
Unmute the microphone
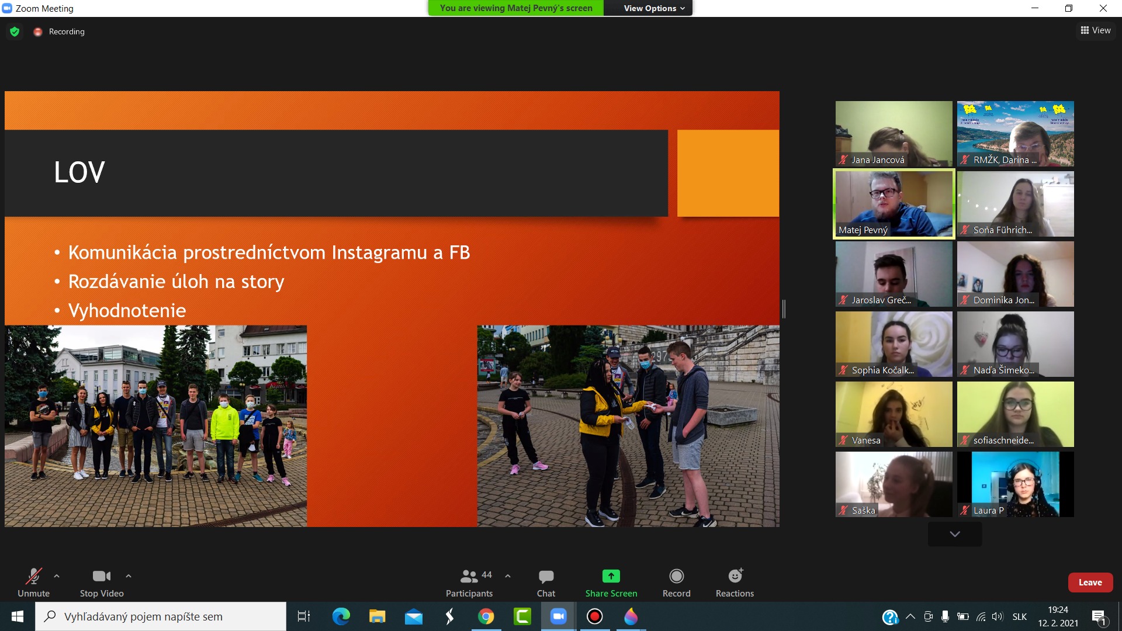tap(33, 583)
